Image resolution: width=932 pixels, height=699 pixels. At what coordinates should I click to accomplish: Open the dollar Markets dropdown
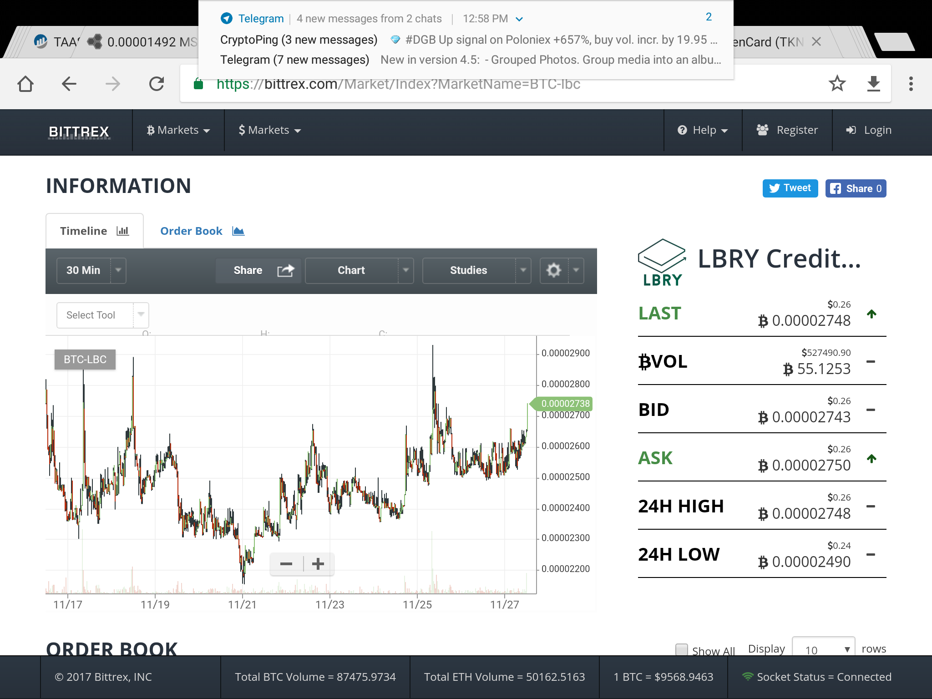270,130
